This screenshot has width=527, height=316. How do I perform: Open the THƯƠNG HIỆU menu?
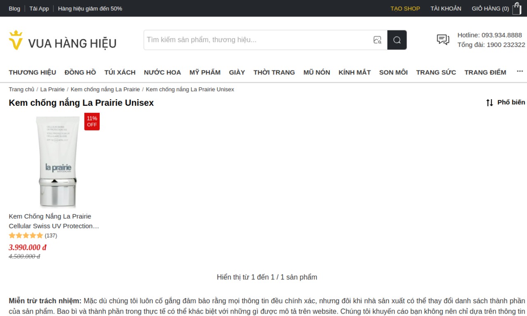pyautogui.click(x=33, y=72)
